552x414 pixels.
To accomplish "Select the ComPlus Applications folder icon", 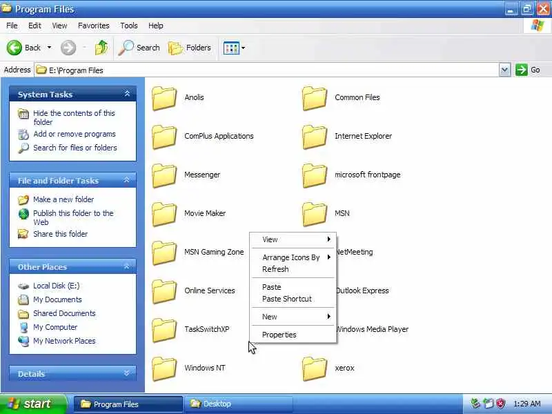I will (164, 137).
